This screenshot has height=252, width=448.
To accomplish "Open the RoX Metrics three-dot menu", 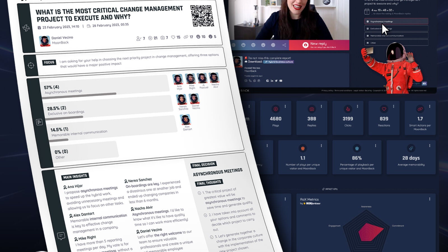I will 430,199.
